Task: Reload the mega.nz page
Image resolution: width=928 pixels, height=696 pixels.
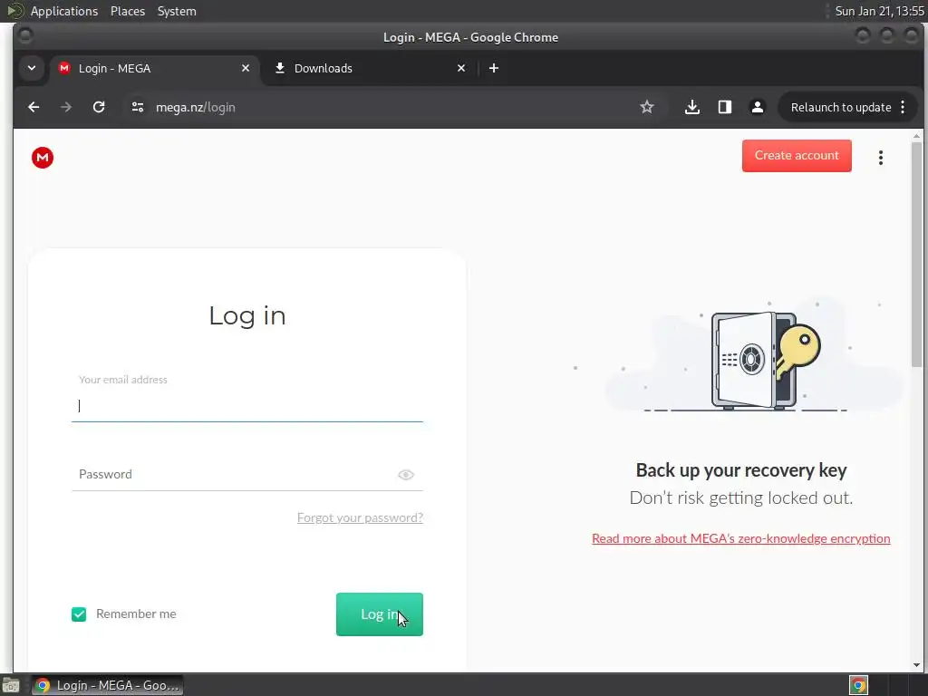Action: click(x=99, y=107)
